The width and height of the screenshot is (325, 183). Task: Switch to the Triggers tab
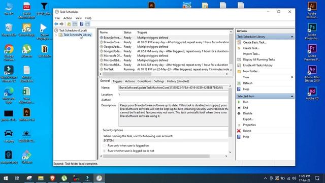tap(117, 81)
